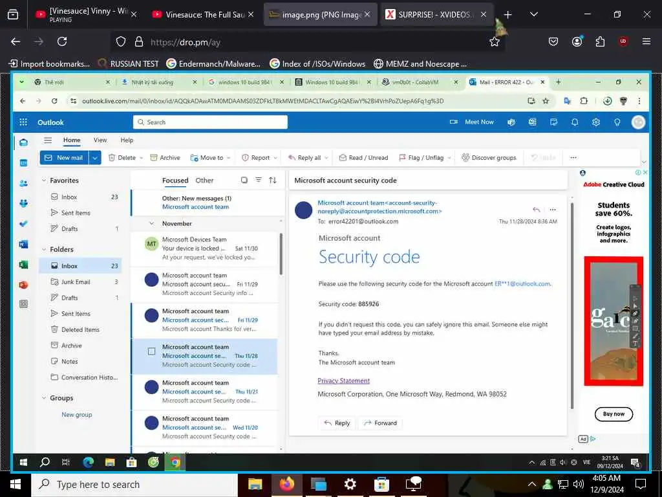Click Save to Pocket icon in Firefox
Viewport: 662px width, 497px height.
point(553,41)
